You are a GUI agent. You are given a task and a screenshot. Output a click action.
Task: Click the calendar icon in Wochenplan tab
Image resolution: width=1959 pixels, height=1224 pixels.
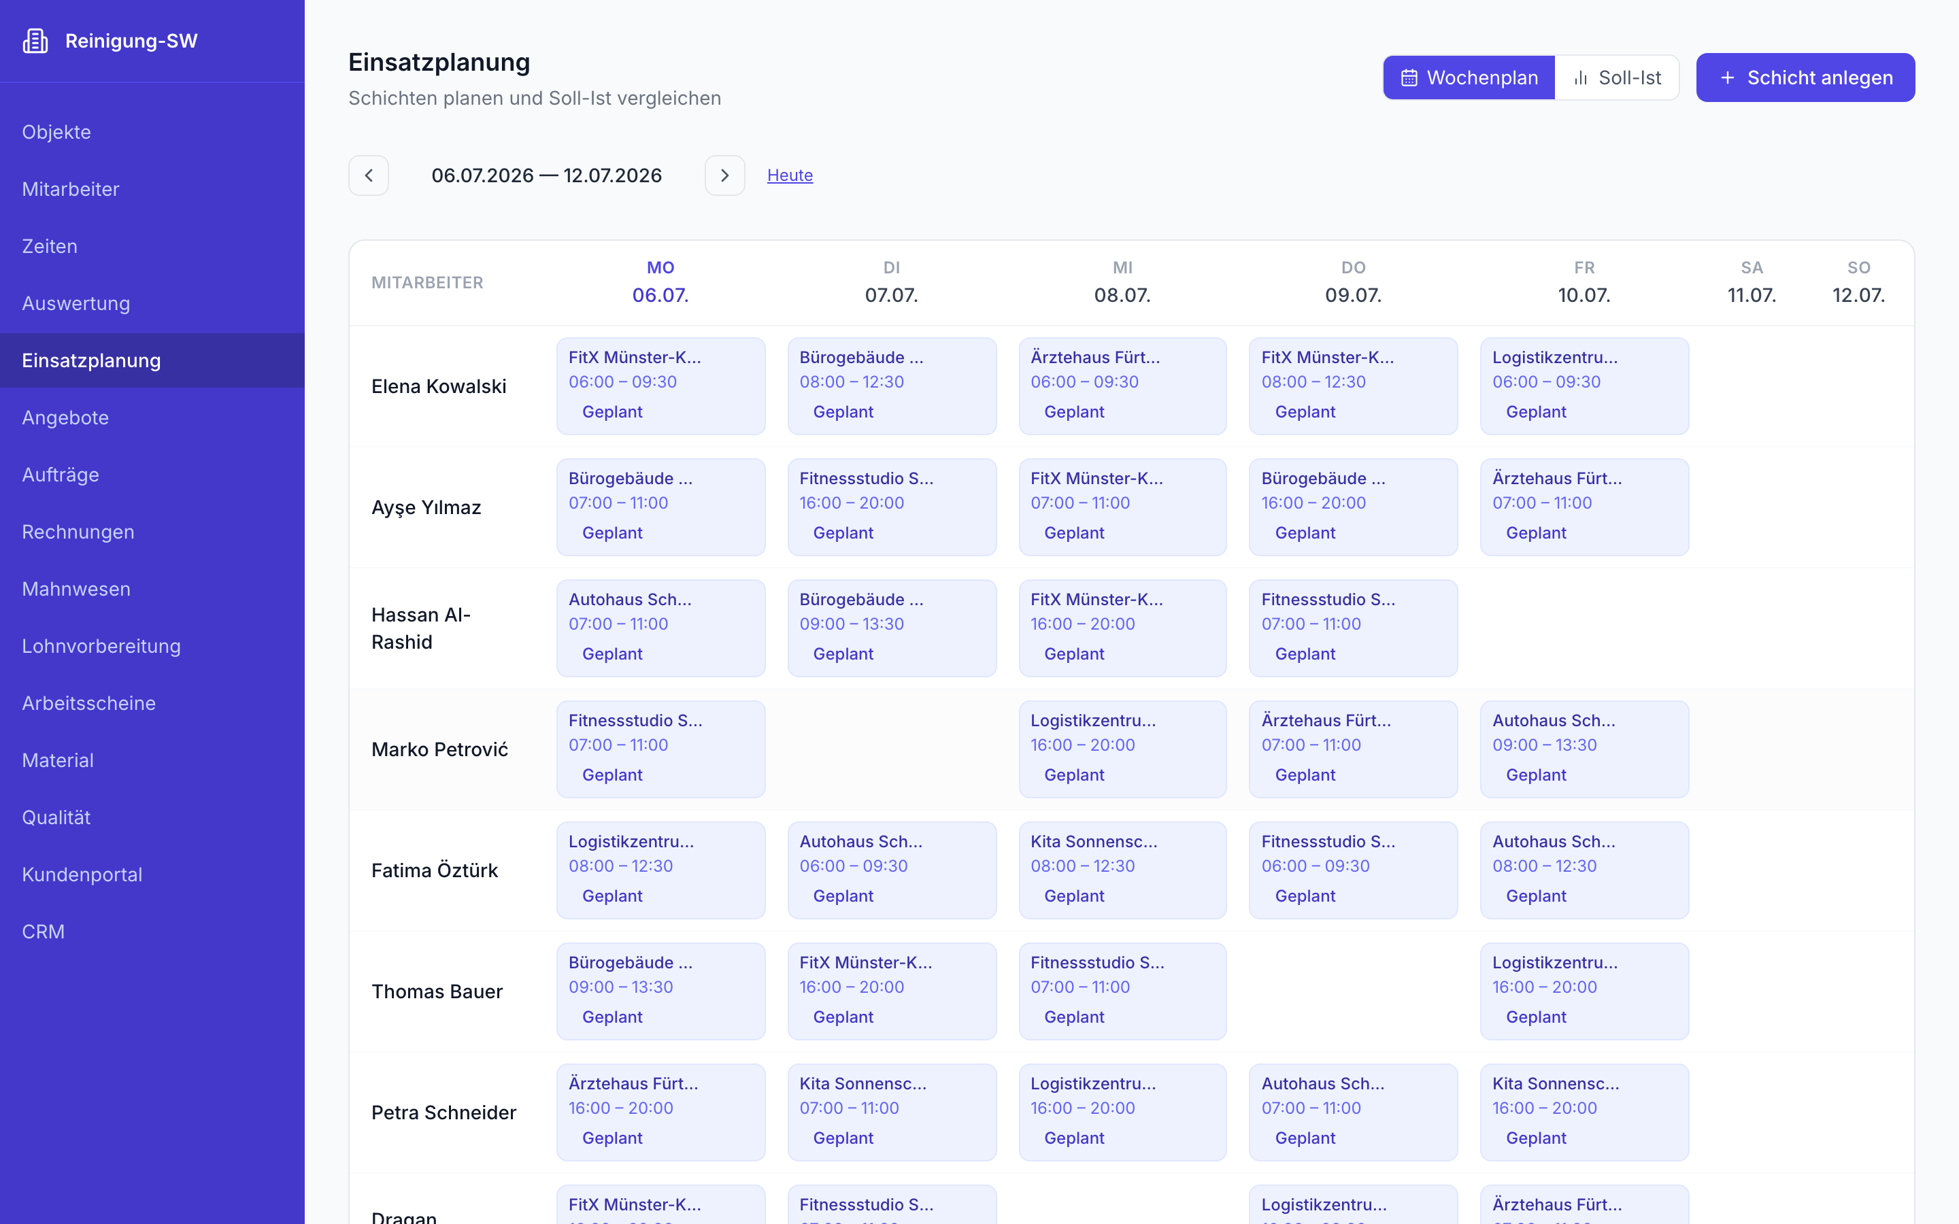click(1409, 78)
